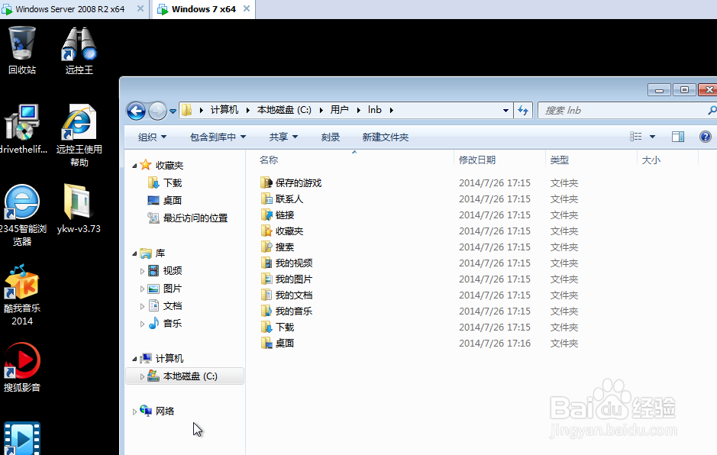Open the drivethelife desktop icon

point(21,129)
